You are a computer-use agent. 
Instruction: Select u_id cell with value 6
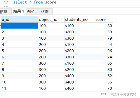(20, 57)
